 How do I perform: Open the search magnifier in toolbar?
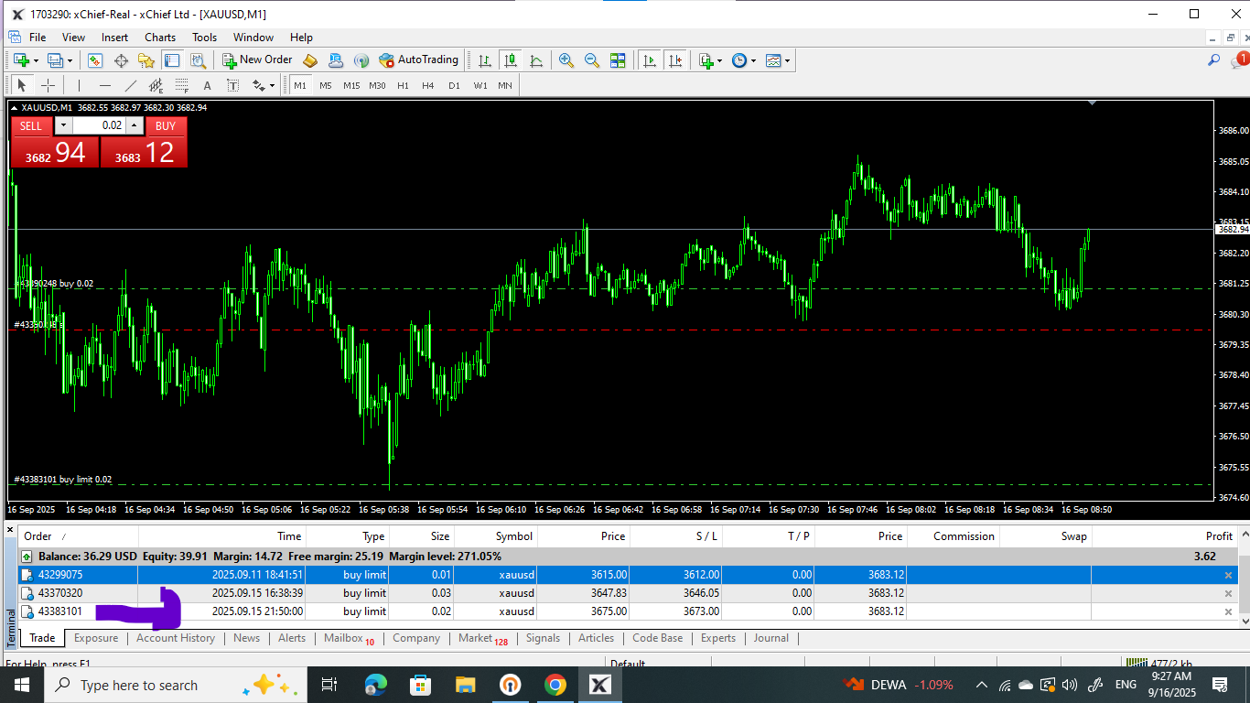point(1213,60)
